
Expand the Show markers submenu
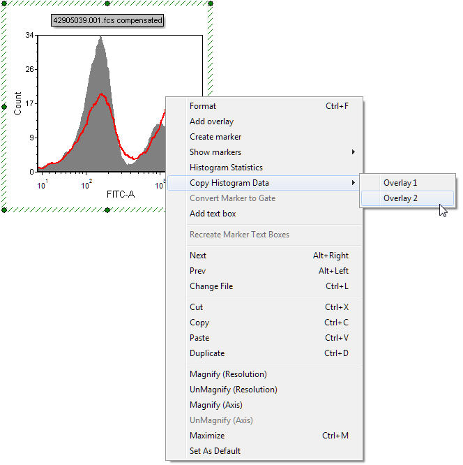coord(215,152)
